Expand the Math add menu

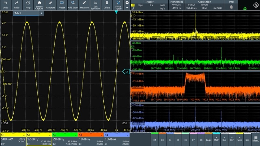[217, 140]
